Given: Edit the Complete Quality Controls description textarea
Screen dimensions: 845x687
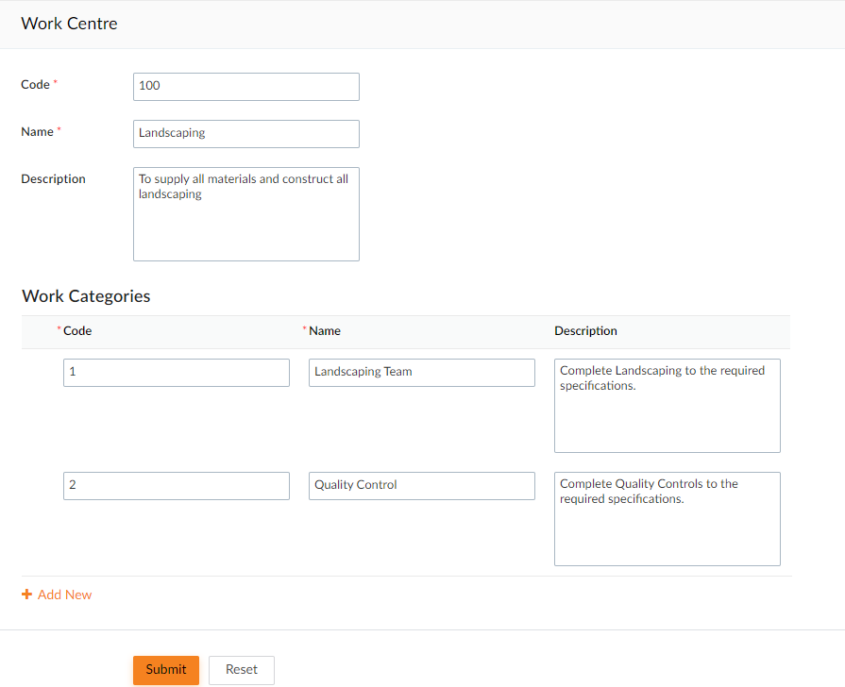Looking at the screenshot, I should click(668, 518).
